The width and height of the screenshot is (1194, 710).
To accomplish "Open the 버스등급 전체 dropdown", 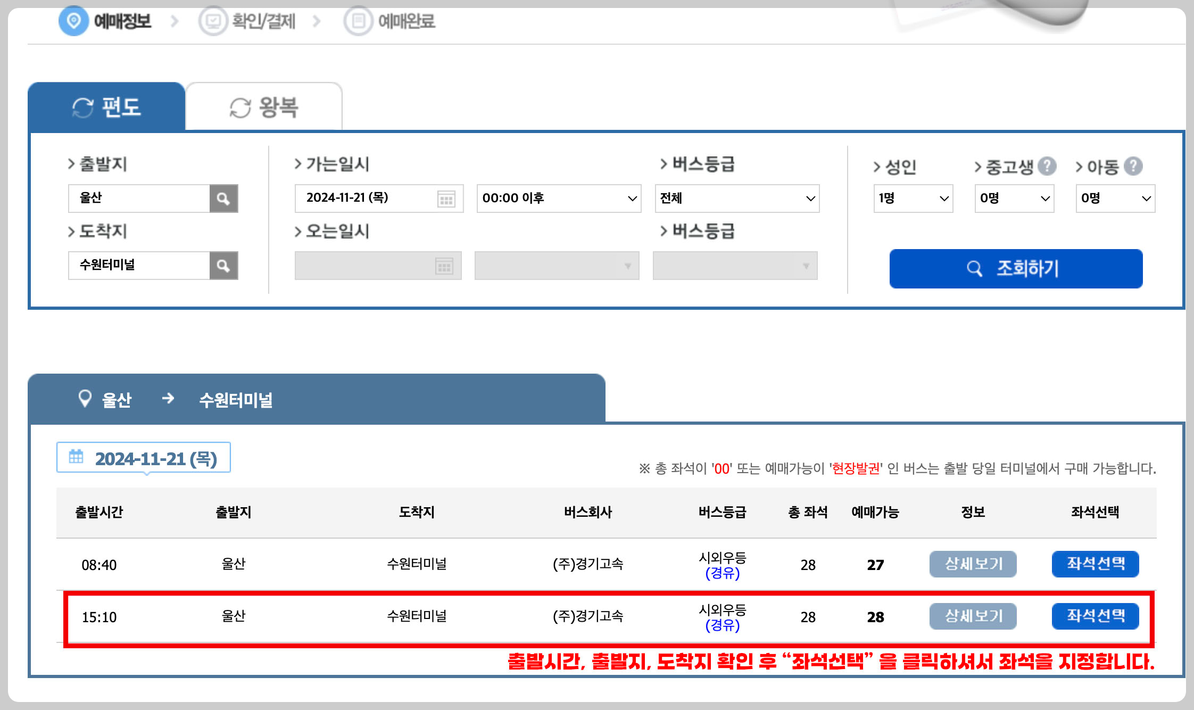I will (736, 198).
